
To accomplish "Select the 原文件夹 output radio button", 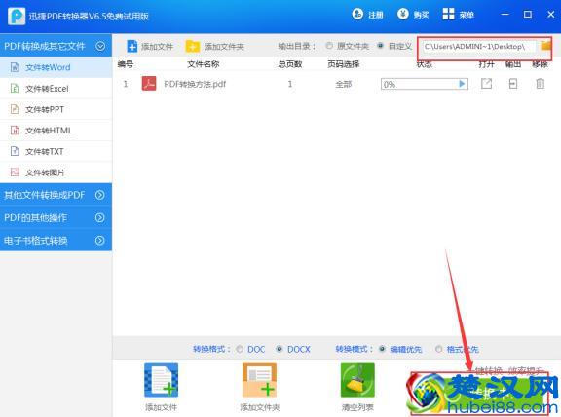I will coord(329,46).
